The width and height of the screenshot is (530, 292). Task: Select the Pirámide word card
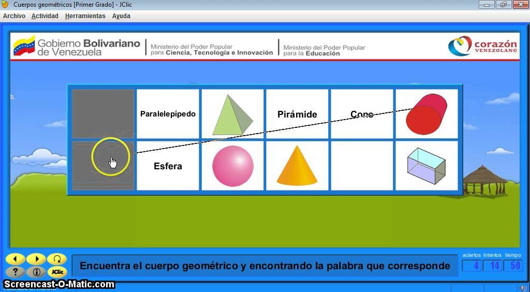pyautogui.click(x=297, y=114)
